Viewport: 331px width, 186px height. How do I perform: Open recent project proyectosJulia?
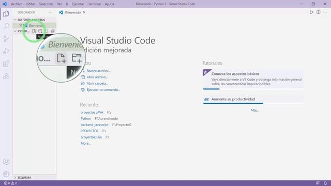click(x=91, y=137)
